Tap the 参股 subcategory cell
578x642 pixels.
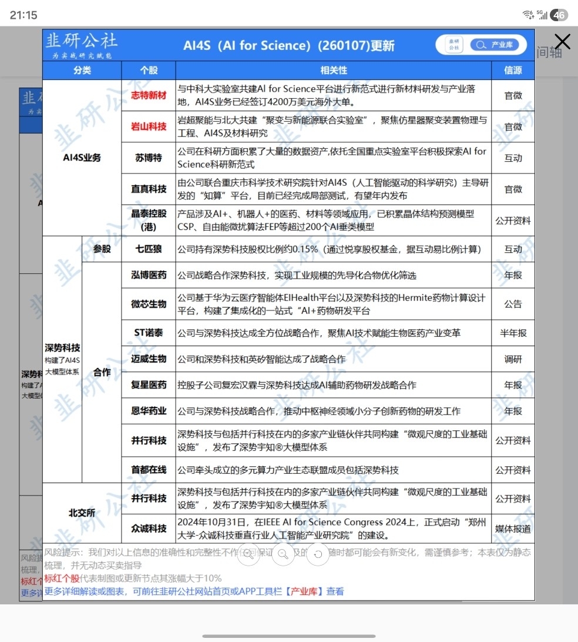click(x=102, y=249)
